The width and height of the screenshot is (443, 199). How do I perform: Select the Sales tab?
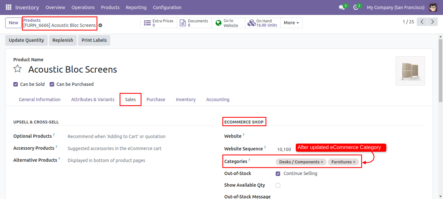pos(130,99)
